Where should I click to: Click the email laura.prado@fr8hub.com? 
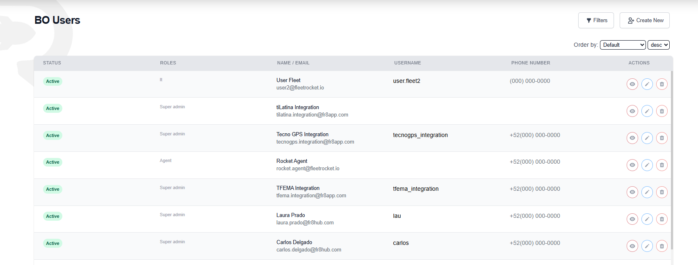[x=305, y=223]
